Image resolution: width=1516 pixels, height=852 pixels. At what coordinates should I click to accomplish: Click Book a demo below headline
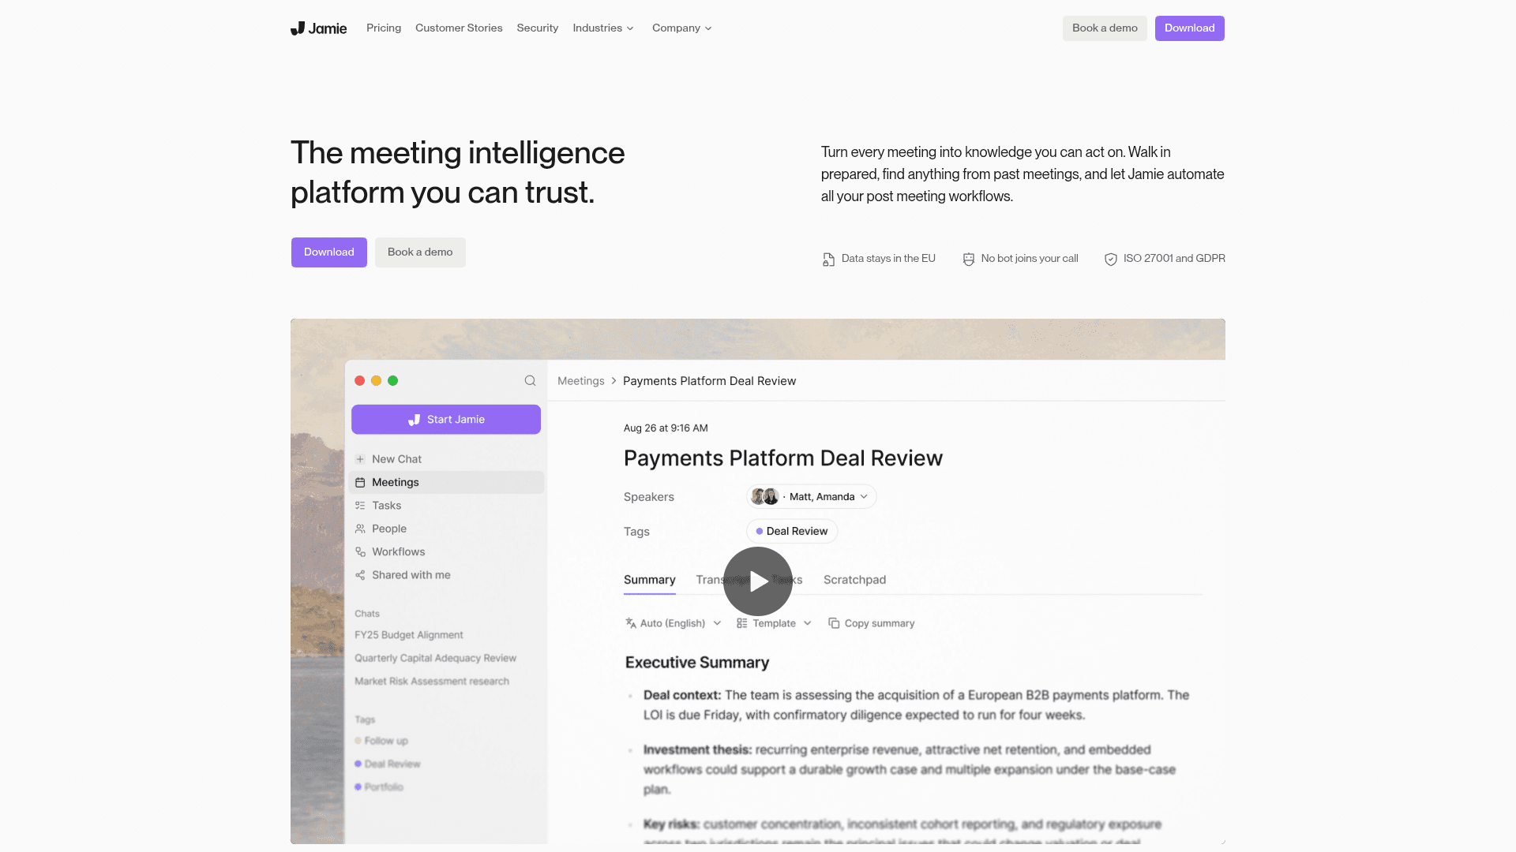(420, 252)
